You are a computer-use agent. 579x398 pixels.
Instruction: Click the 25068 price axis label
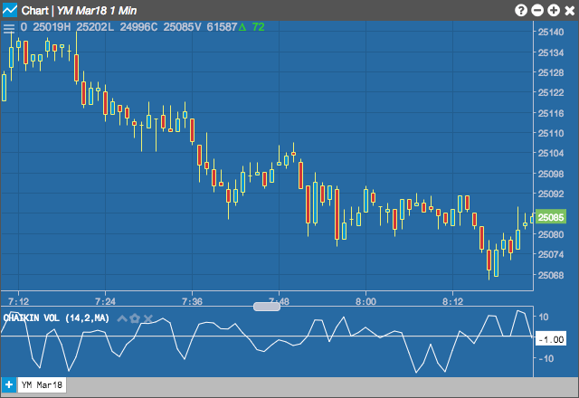(551, 275)
